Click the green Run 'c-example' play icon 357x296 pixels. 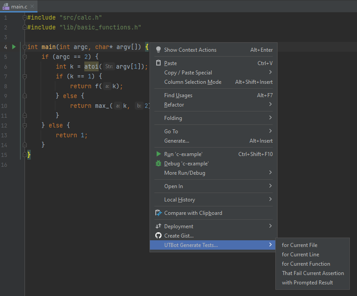(158, 154)
